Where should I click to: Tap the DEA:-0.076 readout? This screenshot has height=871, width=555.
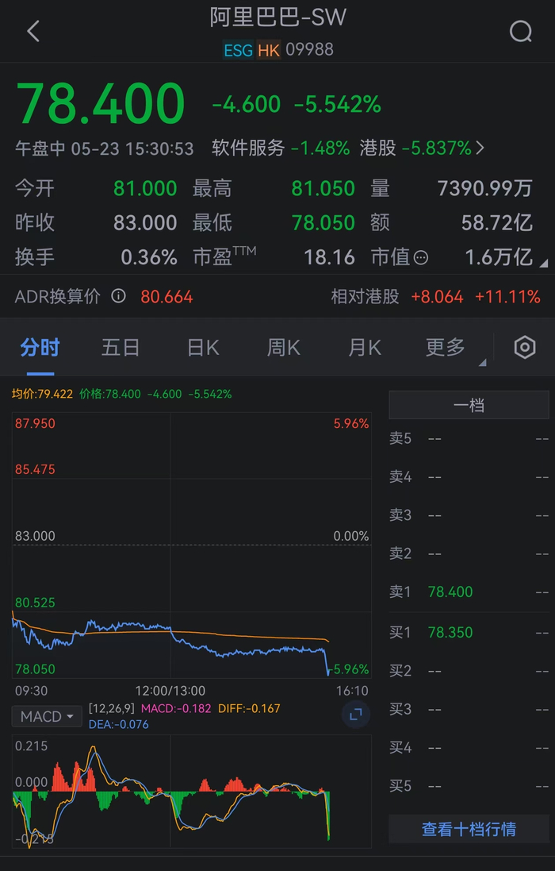119,724
